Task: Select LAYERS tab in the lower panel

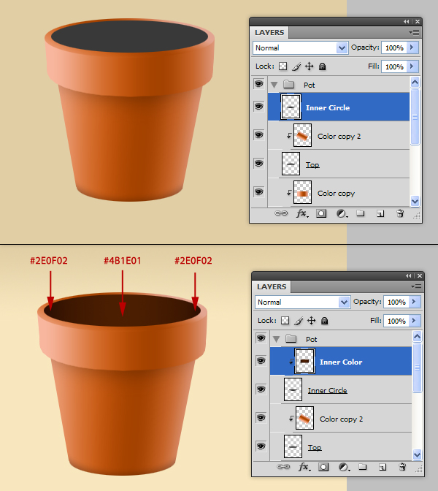Action: (272, 287)
